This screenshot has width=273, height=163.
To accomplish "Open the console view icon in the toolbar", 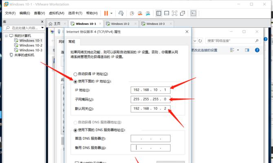I will click(194, 13).
